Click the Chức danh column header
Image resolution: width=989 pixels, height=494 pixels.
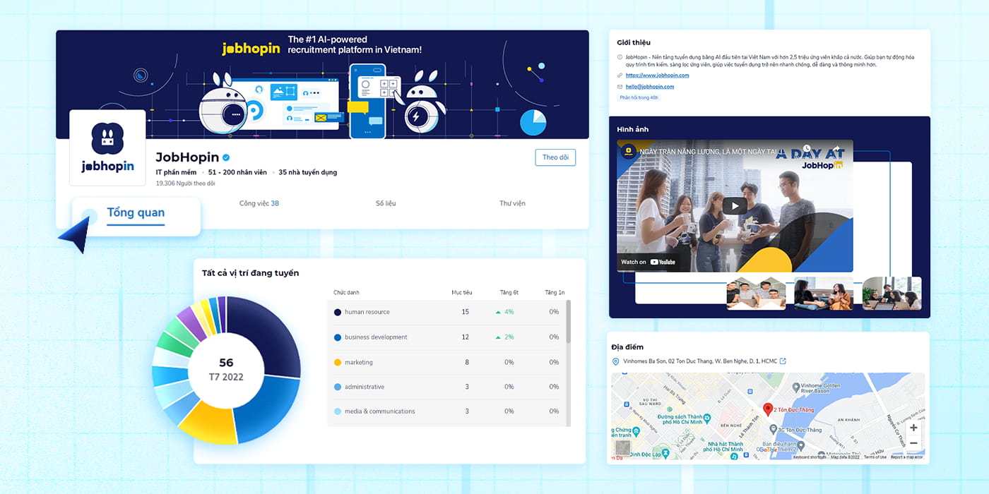pyautogui.click(x=346, y=292)
